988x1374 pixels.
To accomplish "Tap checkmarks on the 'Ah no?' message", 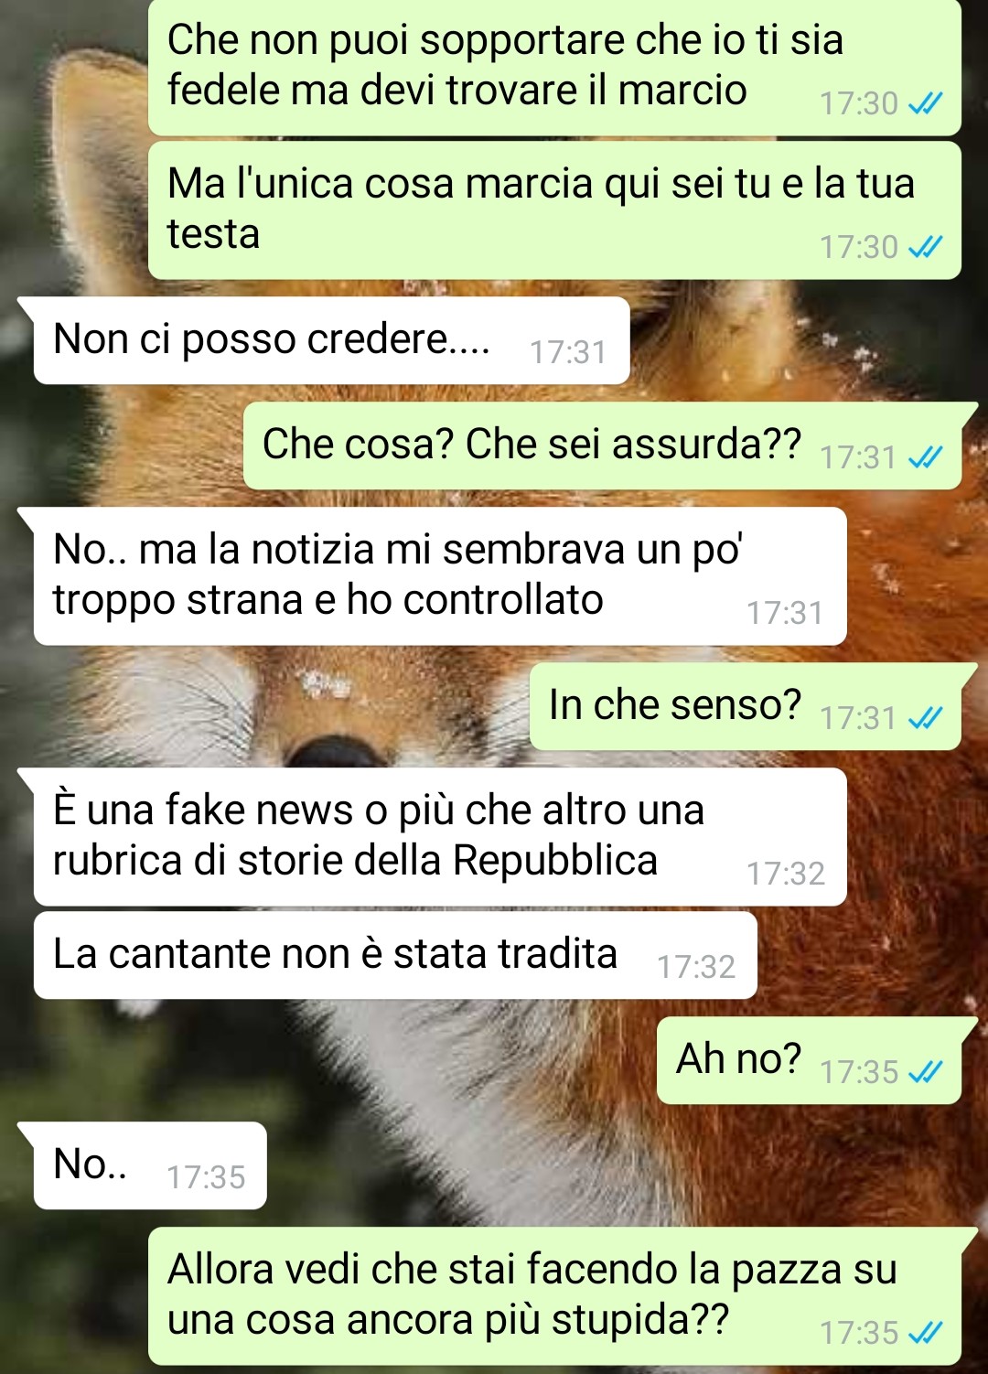I will (x=925, y=1071).
